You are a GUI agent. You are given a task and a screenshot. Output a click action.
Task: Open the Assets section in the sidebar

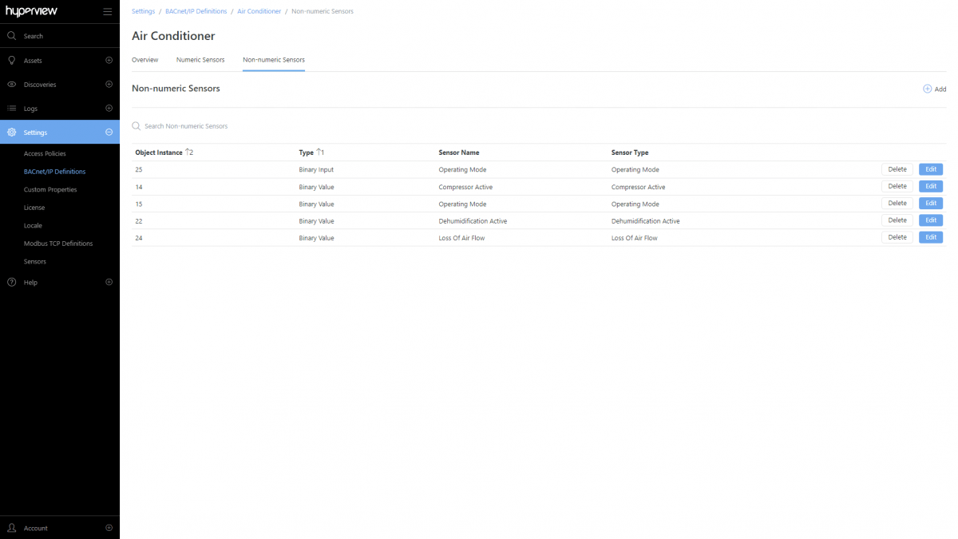click(32, 60)
